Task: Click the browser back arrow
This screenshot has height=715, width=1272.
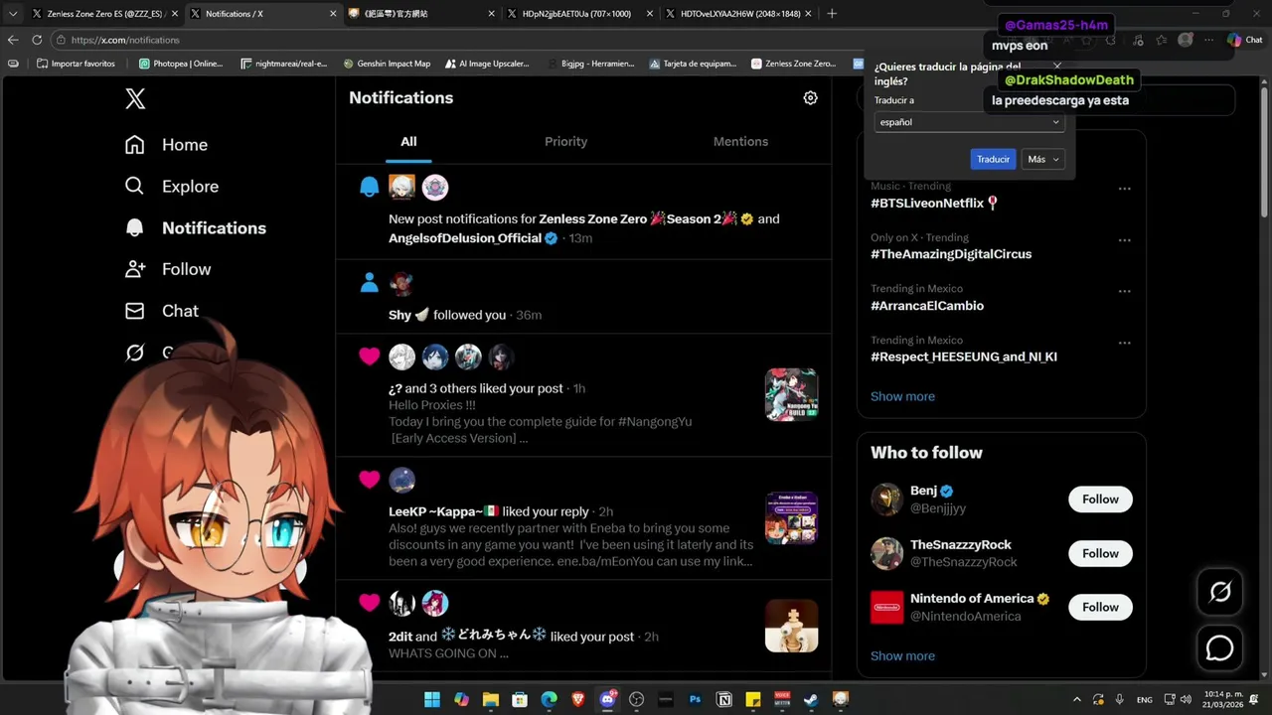Action: (13, 40)
